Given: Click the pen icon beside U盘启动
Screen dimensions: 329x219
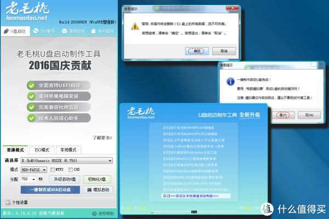Looking at the screenshot, I should click(x=6, y=31).
